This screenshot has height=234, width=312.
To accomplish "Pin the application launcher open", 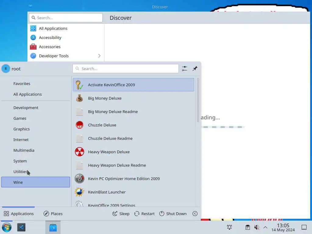I will click(195, 69).
